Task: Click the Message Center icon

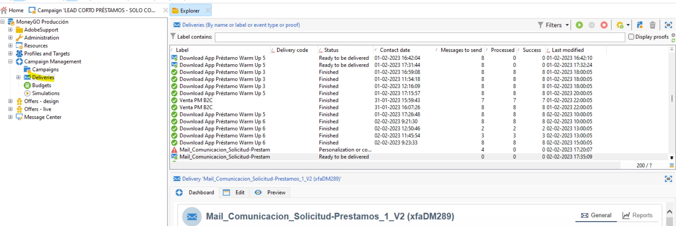Action: (x=19, y=117)
